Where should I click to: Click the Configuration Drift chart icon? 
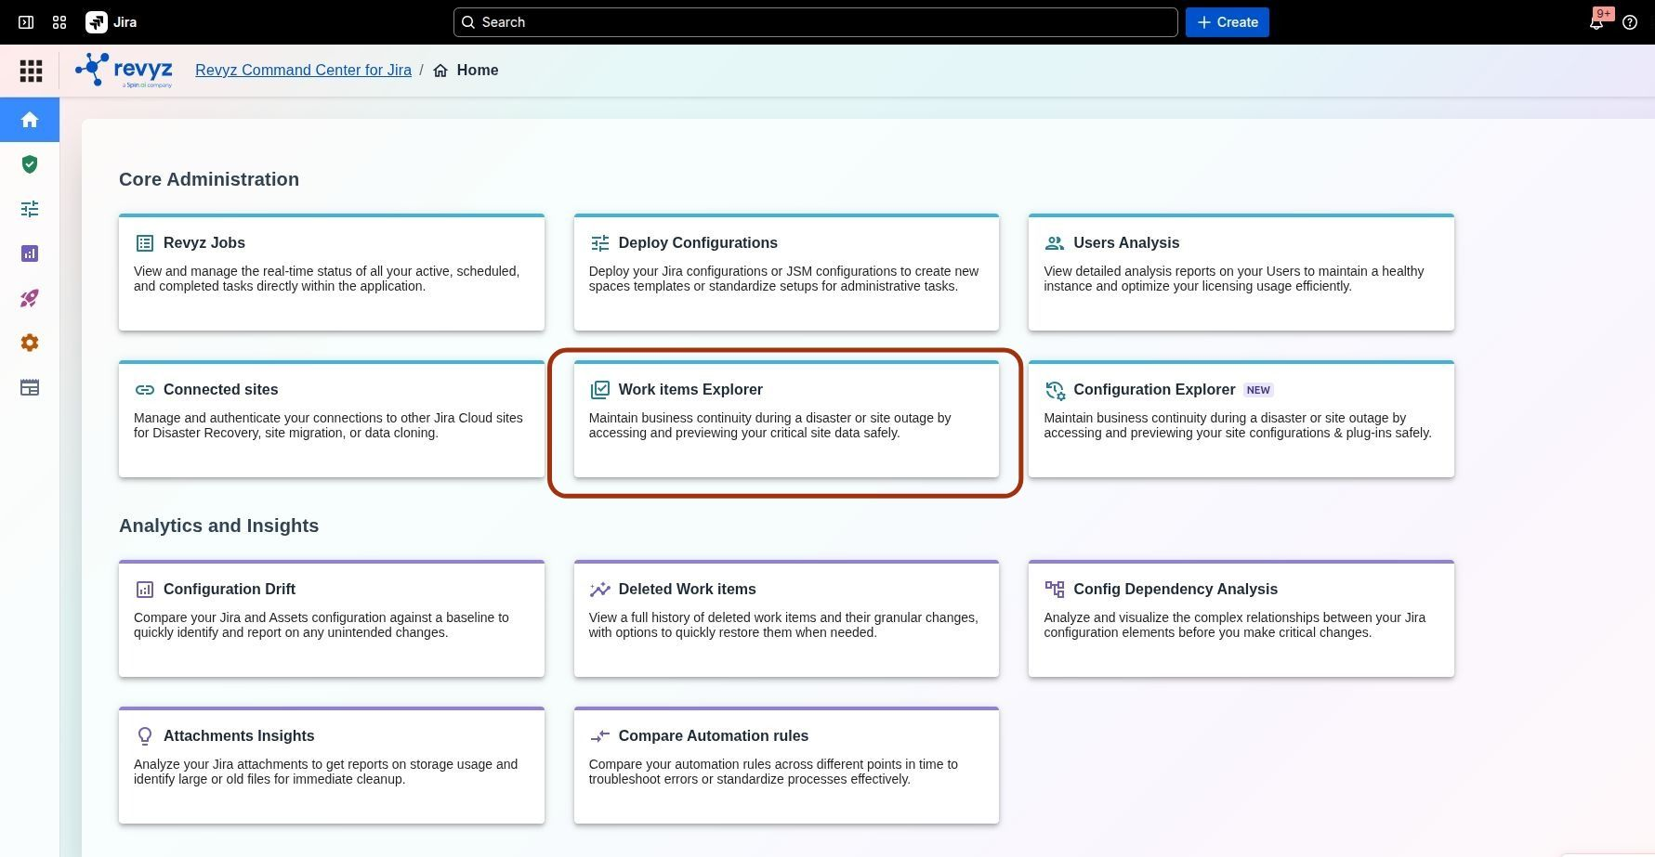(145, 590)
